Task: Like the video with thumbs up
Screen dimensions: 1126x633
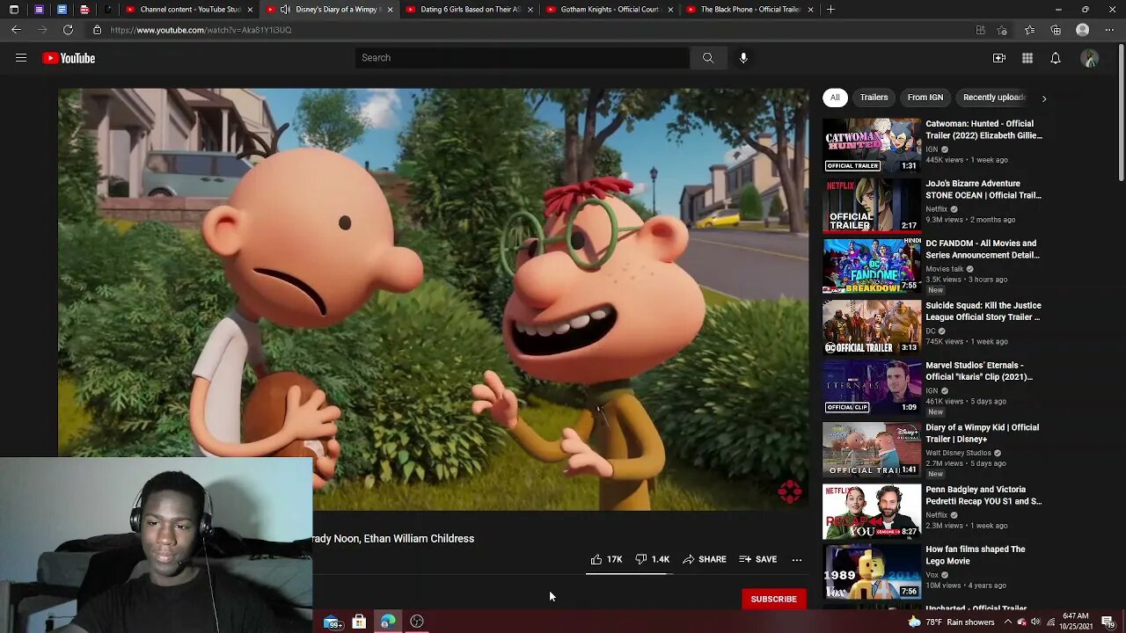Action: (x=597, y=559)
